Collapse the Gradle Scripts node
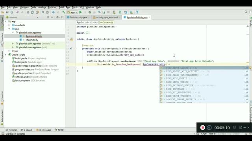Viewport: 252px width, 141px height. pos(6,54)
